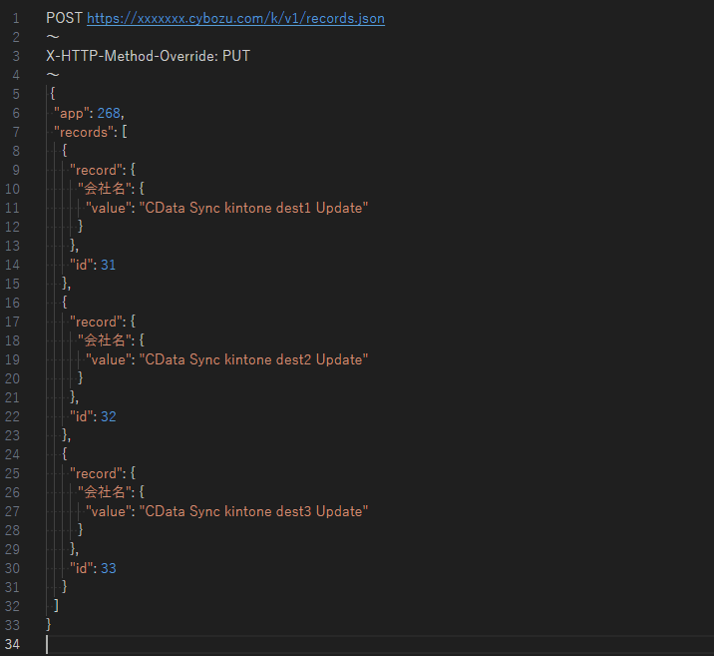Click the id value 32

[109, 416]
